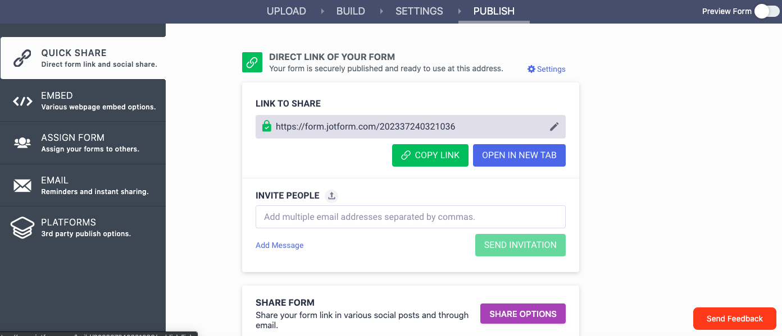The image size is (782, 336).
Task: Click the upload icon beside Invite People
Action: [x=331, y=196]
